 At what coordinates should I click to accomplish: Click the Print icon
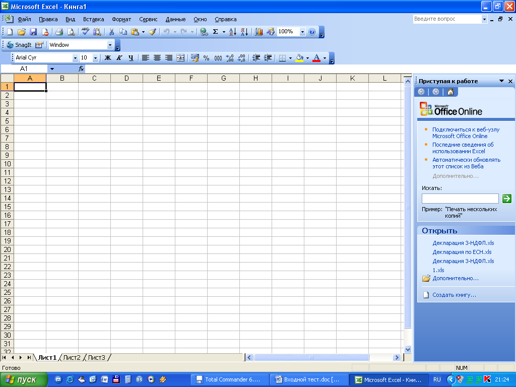pyautogui.click(x=59, y=32)
